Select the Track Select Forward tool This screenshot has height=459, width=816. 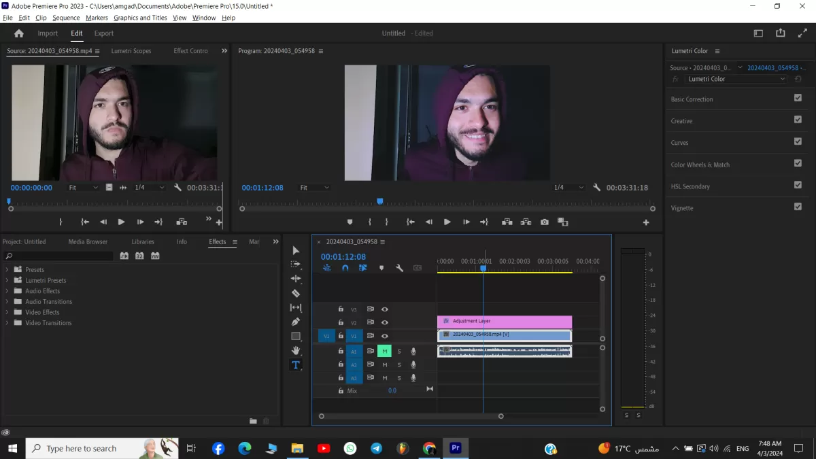pos(296,265)
